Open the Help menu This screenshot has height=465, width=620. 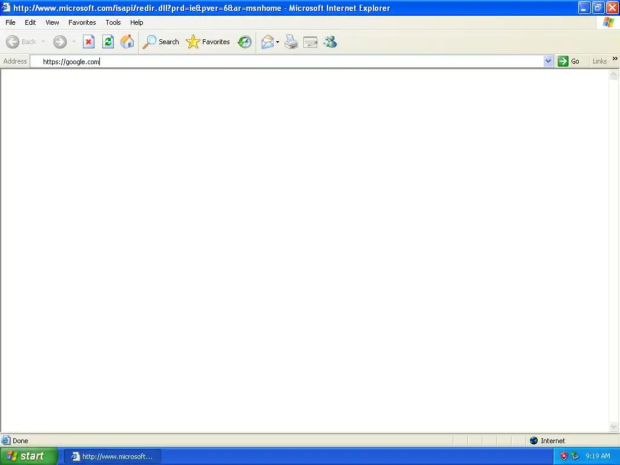click(137, 22)
